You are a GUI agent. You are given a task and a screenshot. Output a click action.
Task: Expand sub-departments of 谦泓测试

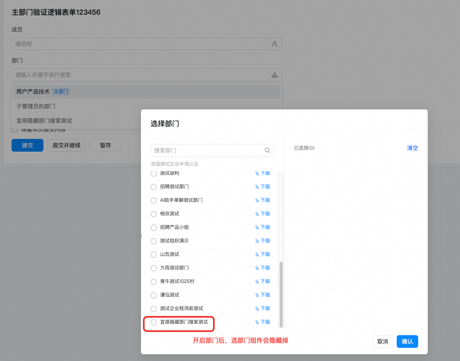coord(262,295)
